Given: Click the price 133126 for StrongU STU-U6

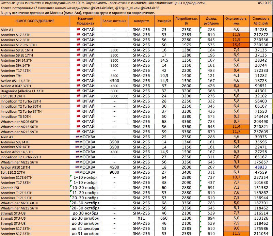Looking at the screenshot, I should point(261,218).
